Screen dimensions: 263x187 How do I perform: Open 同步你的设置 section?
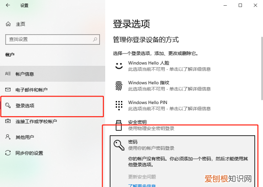[x=53, y=153]
